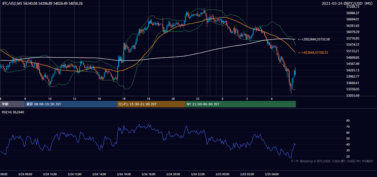Click the price axis label 56079.29
Screen dimensions: 377x177
[x=353, y=32]
